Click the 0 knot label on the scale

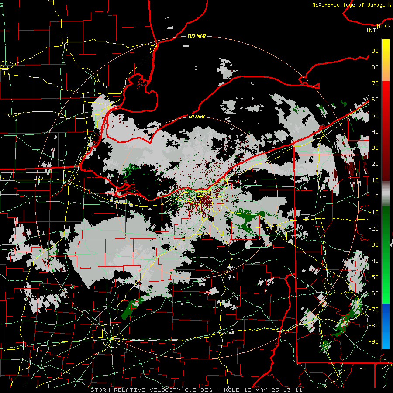(377, 196)
